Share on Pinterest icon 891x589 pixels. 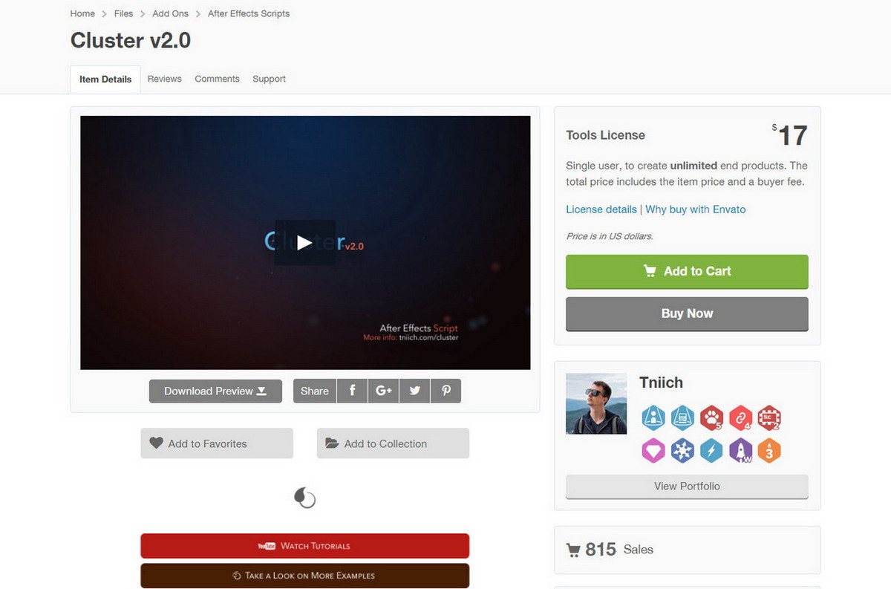tap(446, 391)
